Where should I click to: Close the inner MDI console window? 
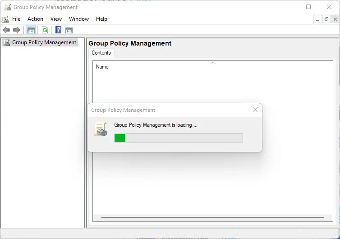(x=335, y=19)
